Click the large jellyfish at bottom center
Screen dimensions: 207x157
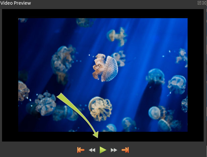point(100,108)
